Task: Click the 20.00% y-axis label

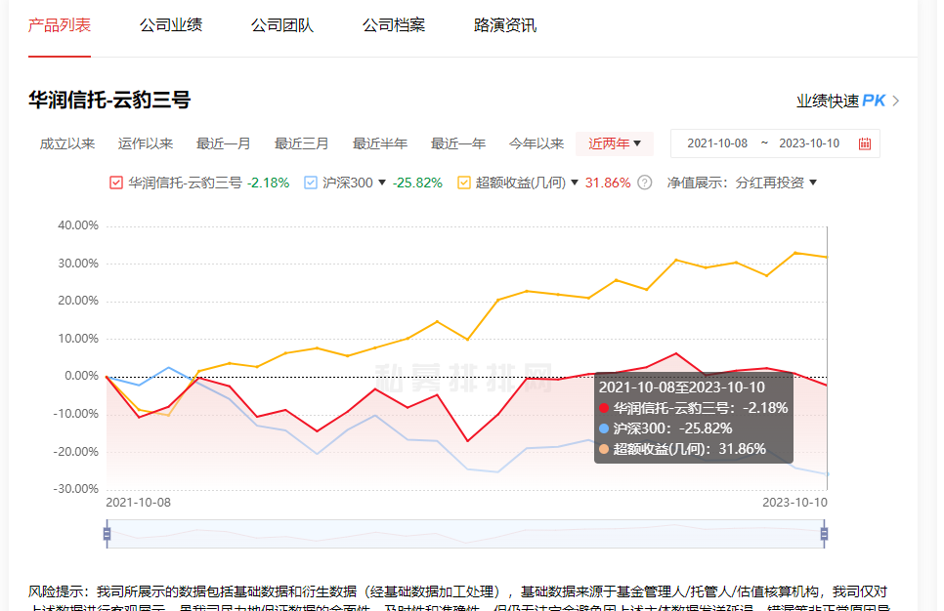Action: click(x=77, y=301)
